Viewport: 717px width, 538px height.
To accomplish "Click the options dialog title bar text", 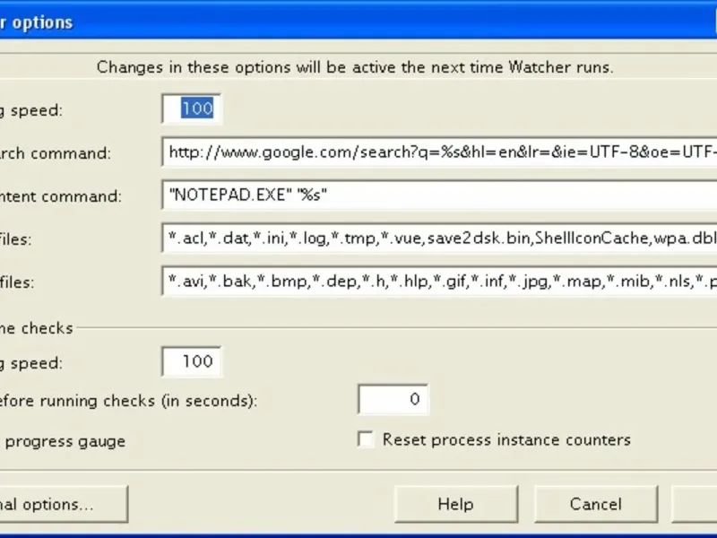I will [37, 22].
